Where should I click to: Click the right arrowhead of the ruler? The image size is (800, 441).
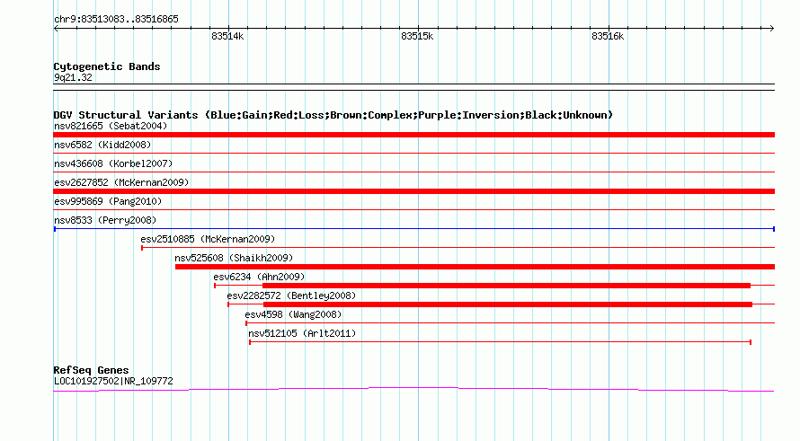(x=772, y=28)
